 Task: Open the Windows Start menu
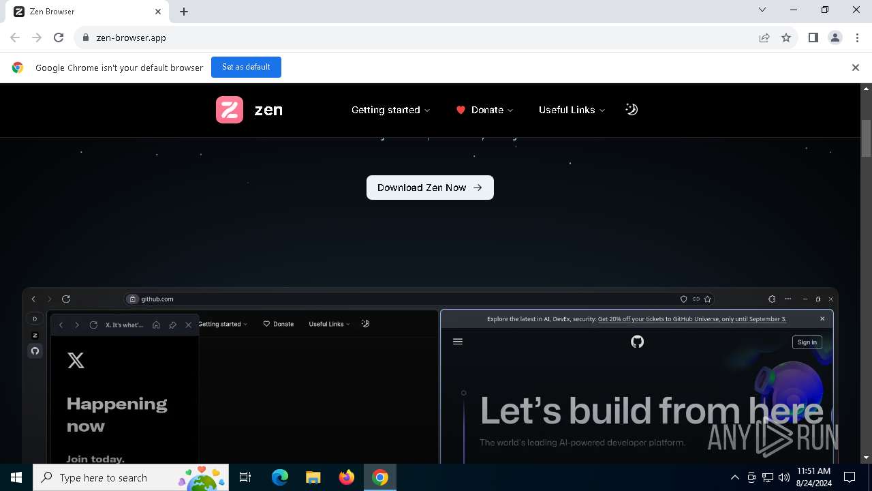[x=16, y=477]
